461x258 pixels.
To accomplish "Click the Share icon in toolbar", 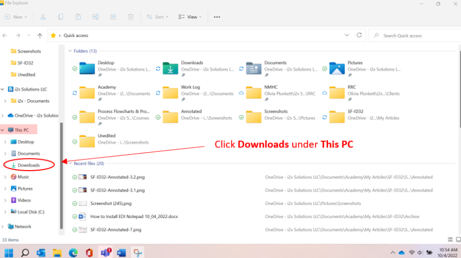I will coord(113,17).
